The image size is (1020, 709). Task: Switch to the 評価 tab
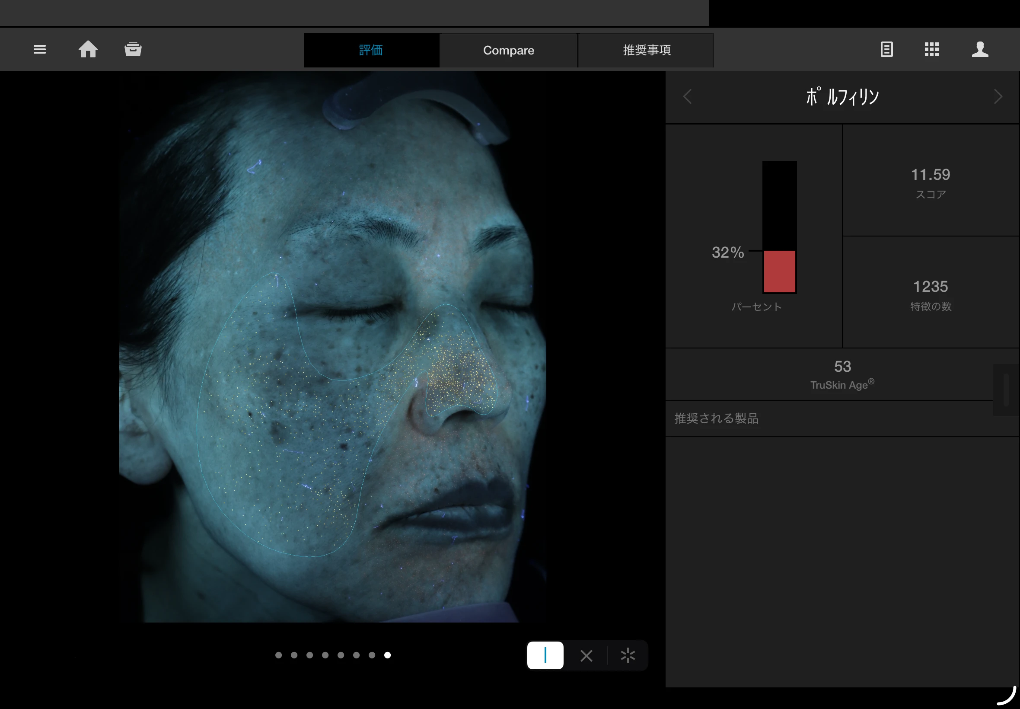(372, 50)
